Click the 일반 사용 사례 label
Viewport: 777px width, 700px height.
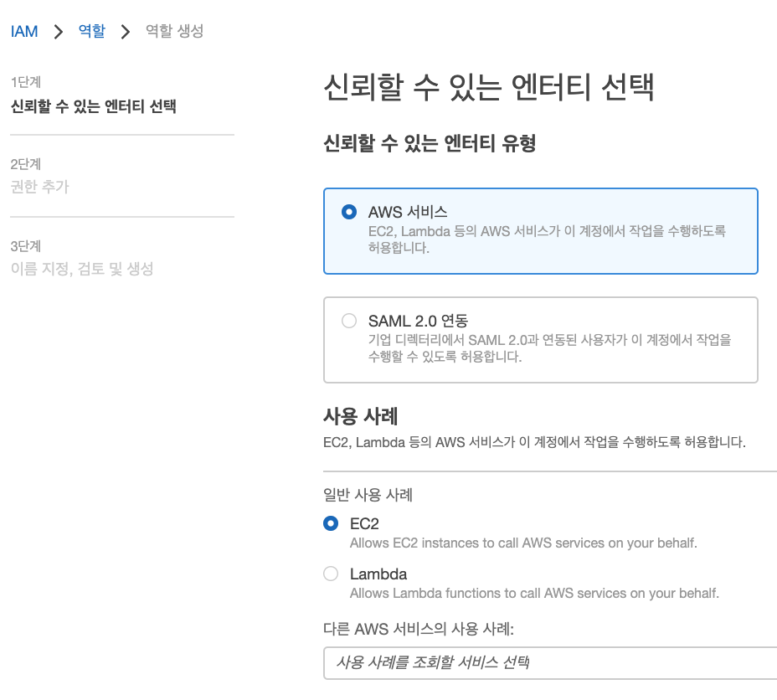click(x=368, y=494)
